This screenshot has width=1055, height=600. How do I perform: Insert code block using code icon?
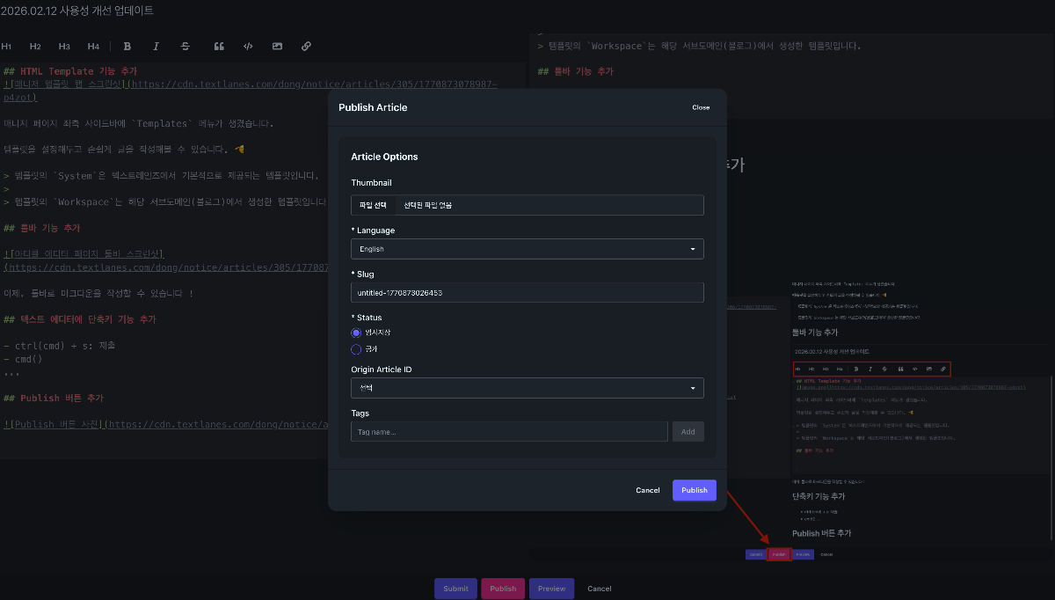click(x=248, y=46)
